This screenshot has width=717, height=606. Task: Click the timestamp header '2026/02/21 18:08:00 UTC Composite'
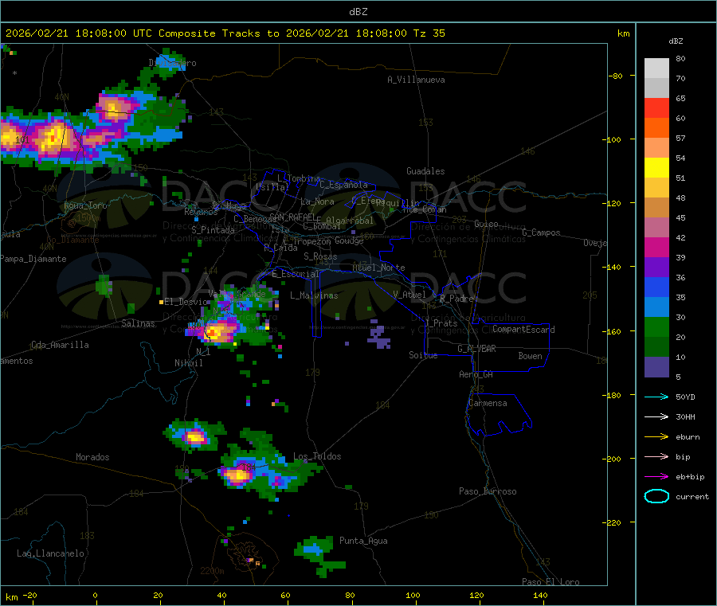(x=111, y=33)
